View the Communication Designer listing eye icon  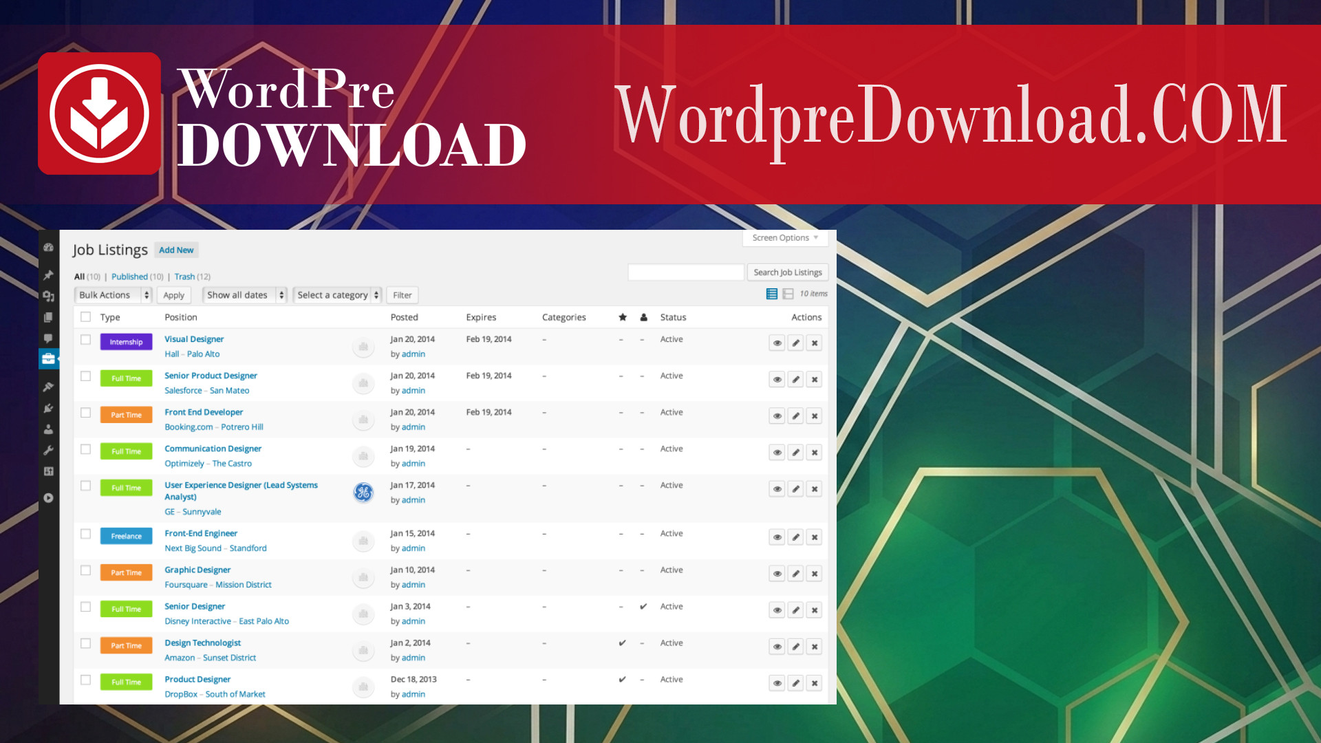tap(777, 452)
